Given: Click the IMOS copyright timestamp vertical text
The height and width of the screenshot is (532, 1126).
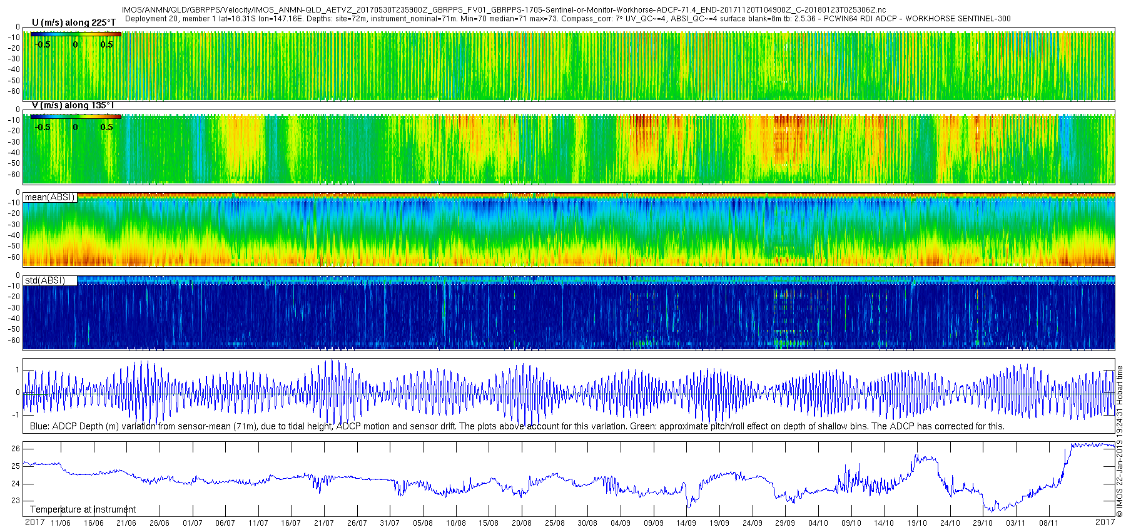Looking at the screenshot, I should [1120, 442].
